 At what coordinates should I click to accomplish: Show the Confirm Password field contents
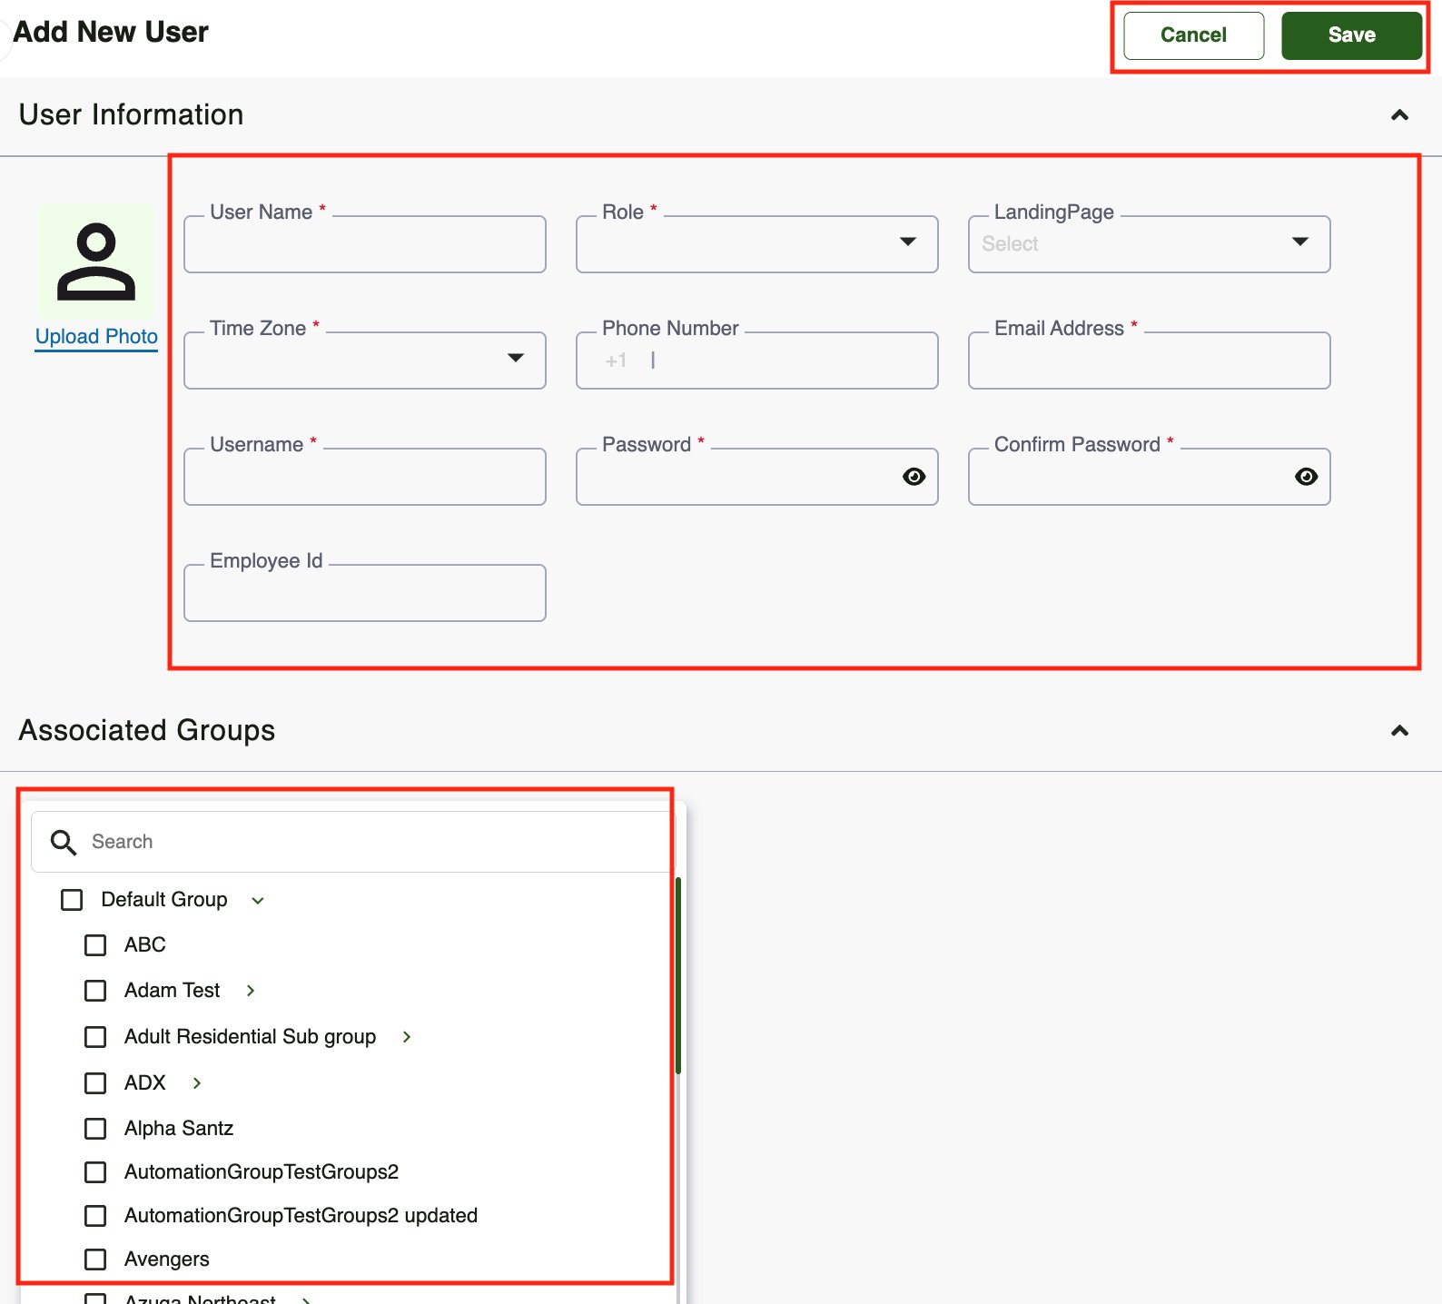1306,477
